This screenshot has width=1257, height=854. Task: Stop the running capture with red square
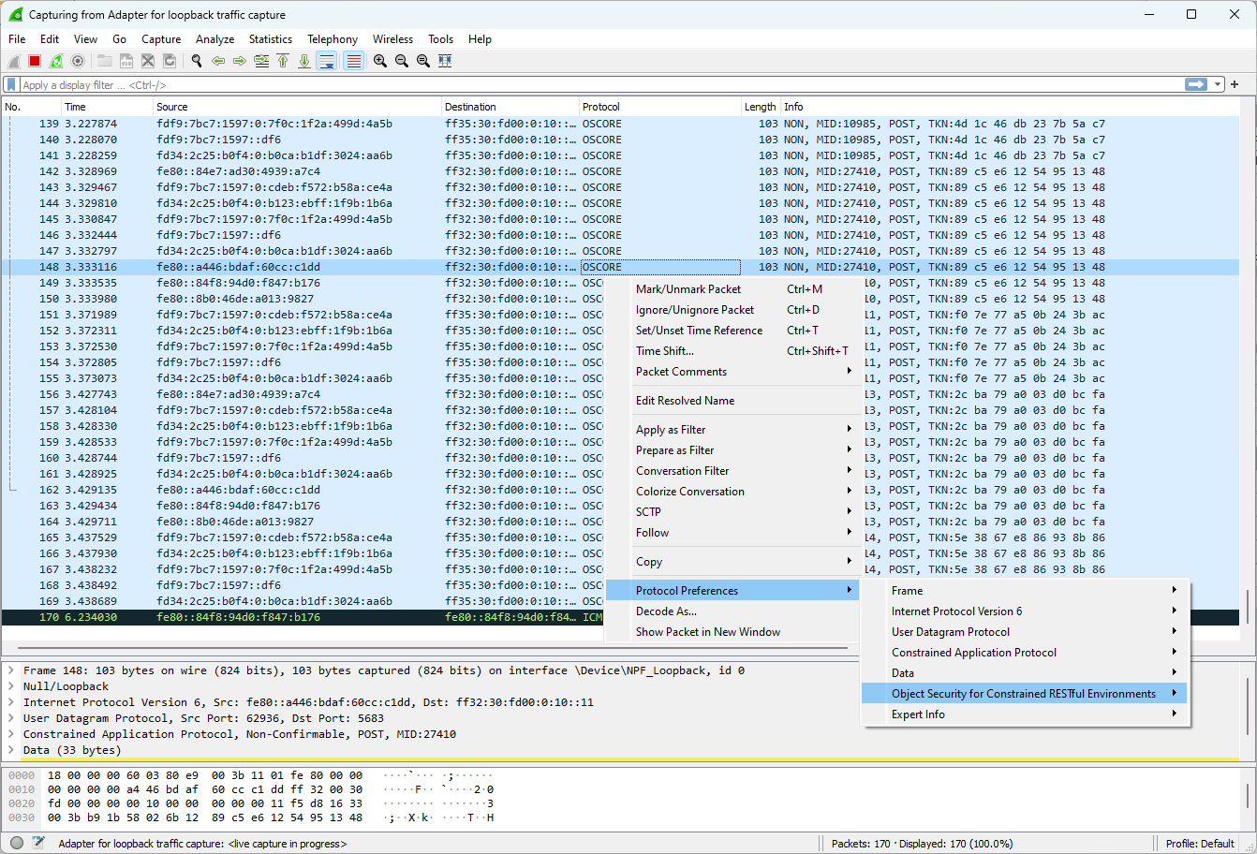35,61
